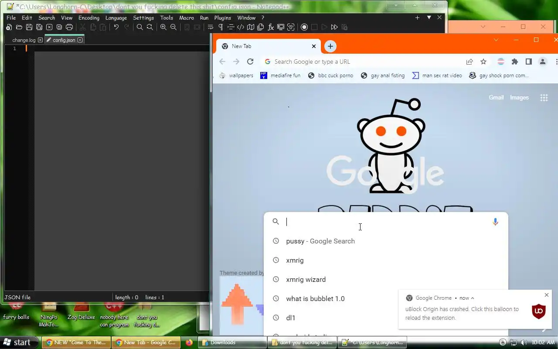Reload the page in Chrome

coord(250,62)
